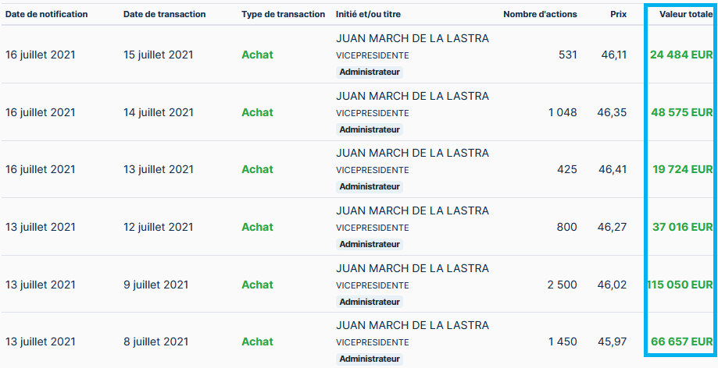Select 'Achat' in the 15 juillet 2021 row
The width and height of the screenshot is (718, 368).
(257, 55)
